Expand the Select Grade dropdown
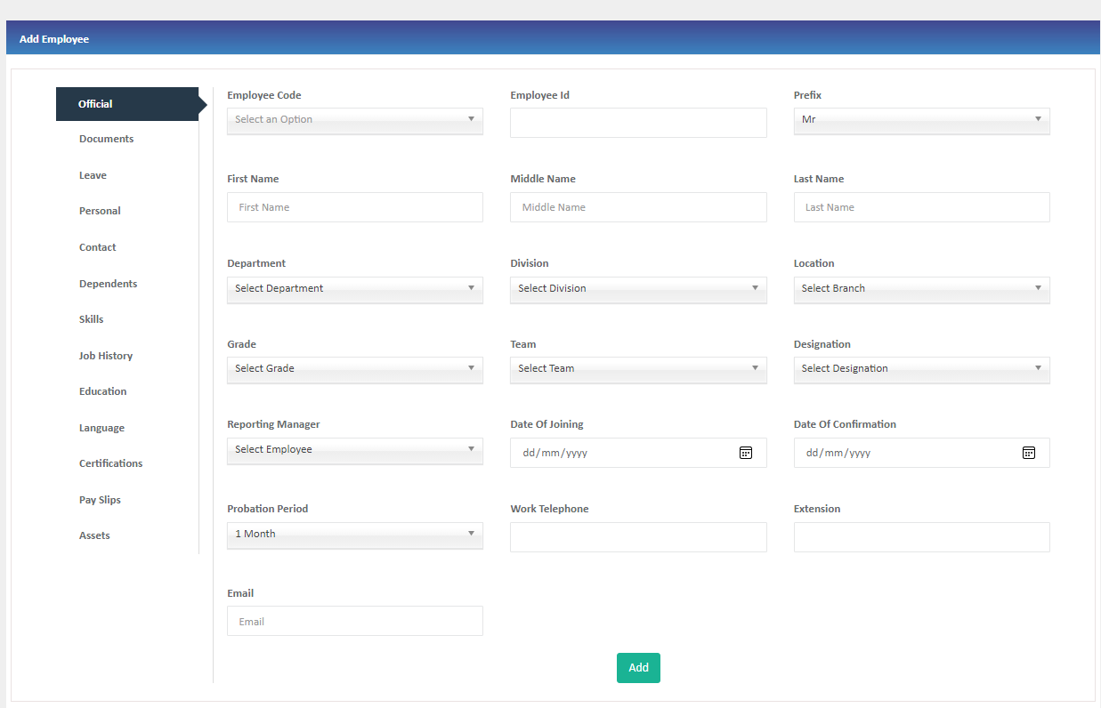 point(354,369)
